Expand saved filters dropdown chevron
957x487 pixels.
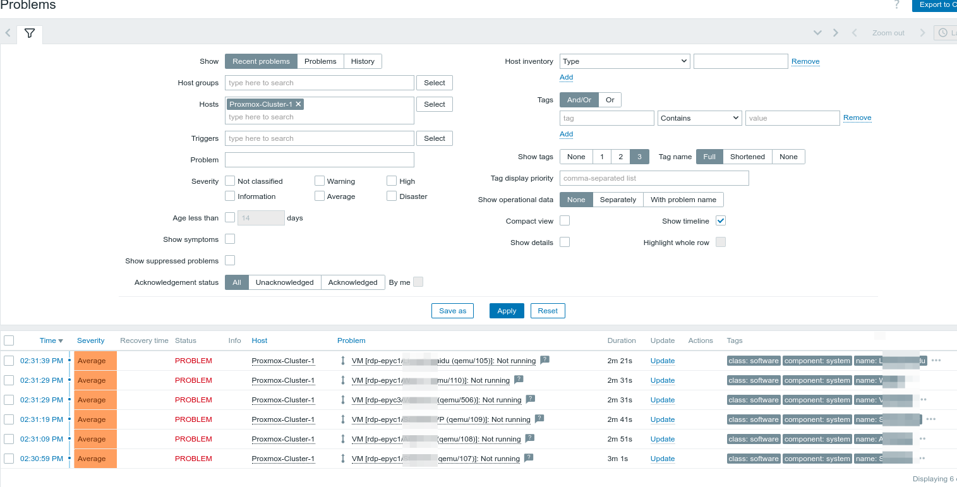point(817,33)
